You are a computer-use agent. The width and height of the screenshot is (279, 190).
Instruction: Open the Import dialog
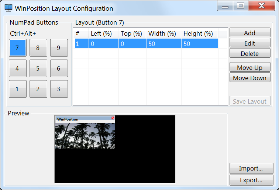251,168
